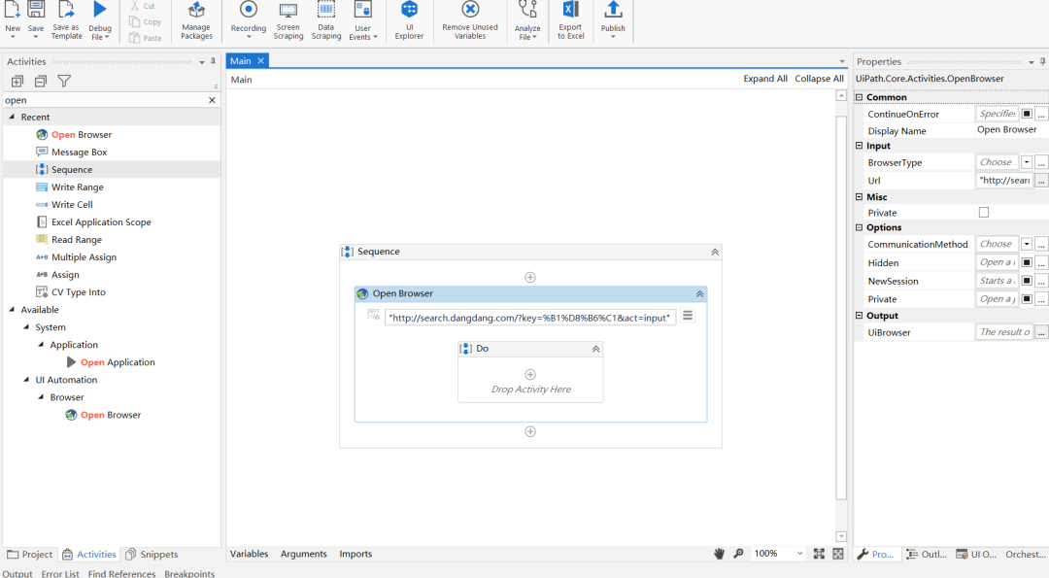Open Output panel tab
The width and height of the screenshot is (1049, 578).
coord(17,573)
